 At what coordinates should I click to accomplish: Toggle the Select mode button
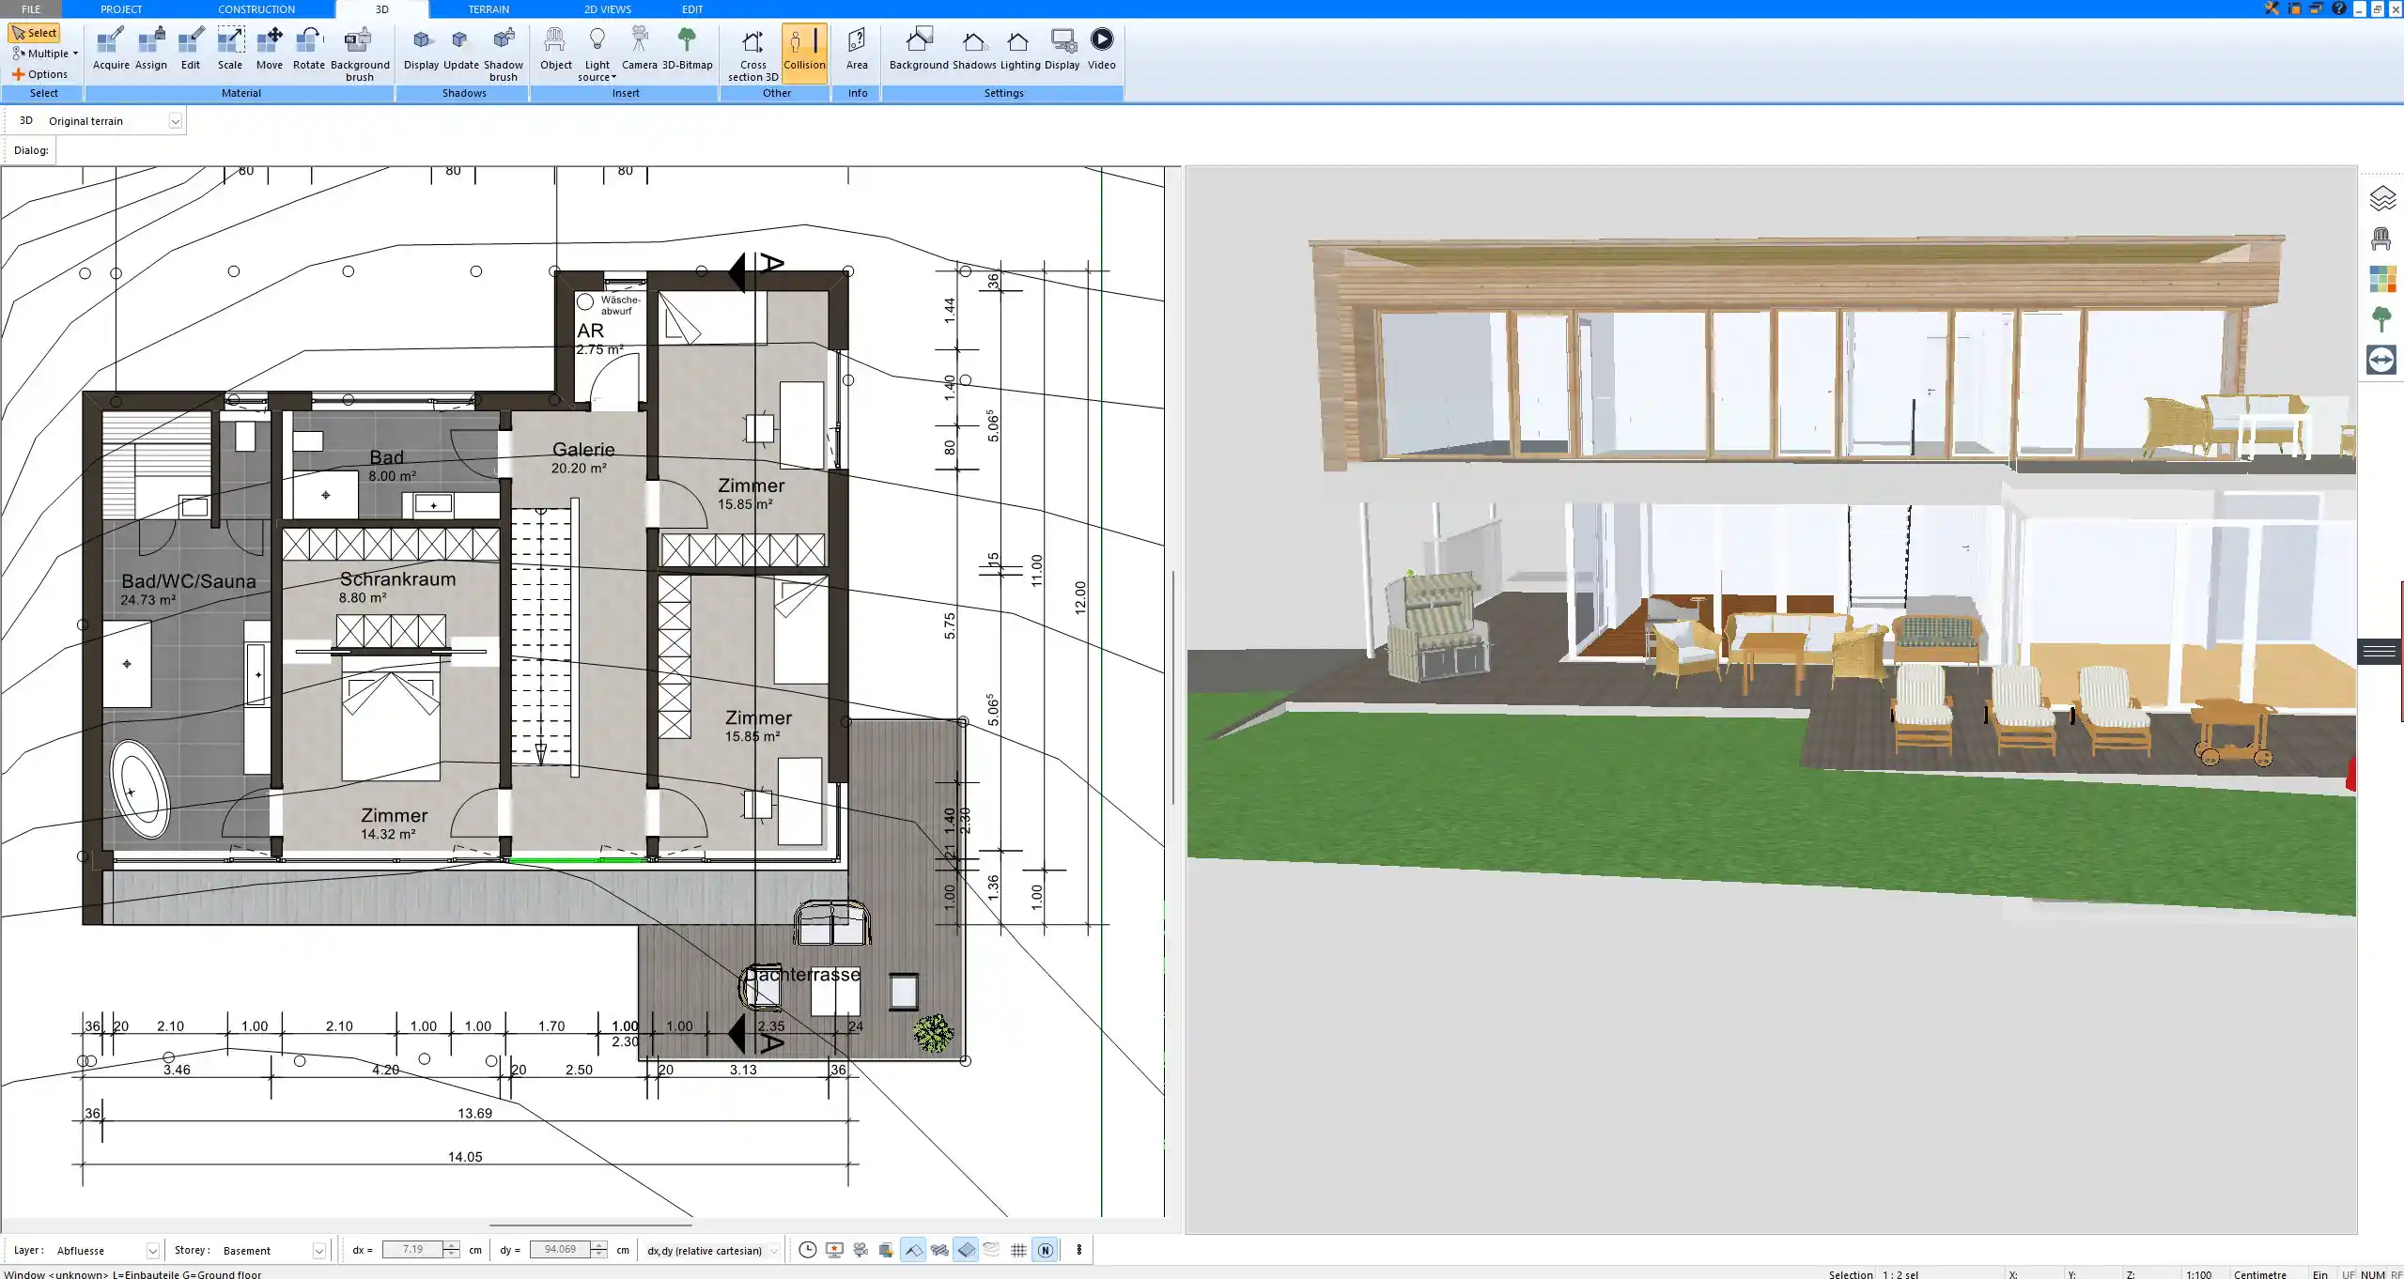(x=35, y=33)
